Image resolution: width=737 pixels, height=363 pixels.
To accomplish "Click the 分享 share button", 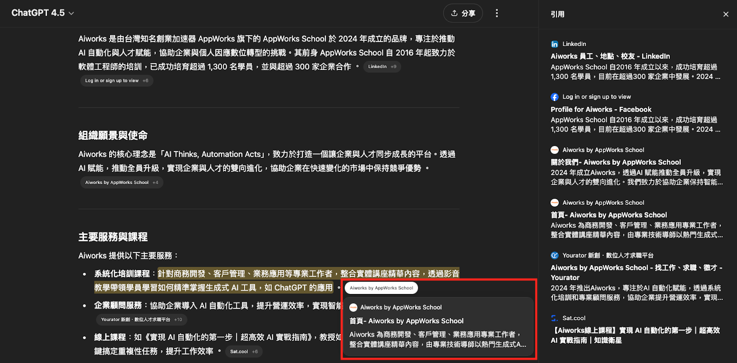I will [463, 13].
